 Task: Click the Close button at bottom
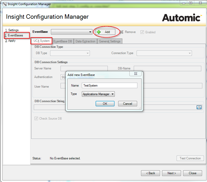click(192, 173)
